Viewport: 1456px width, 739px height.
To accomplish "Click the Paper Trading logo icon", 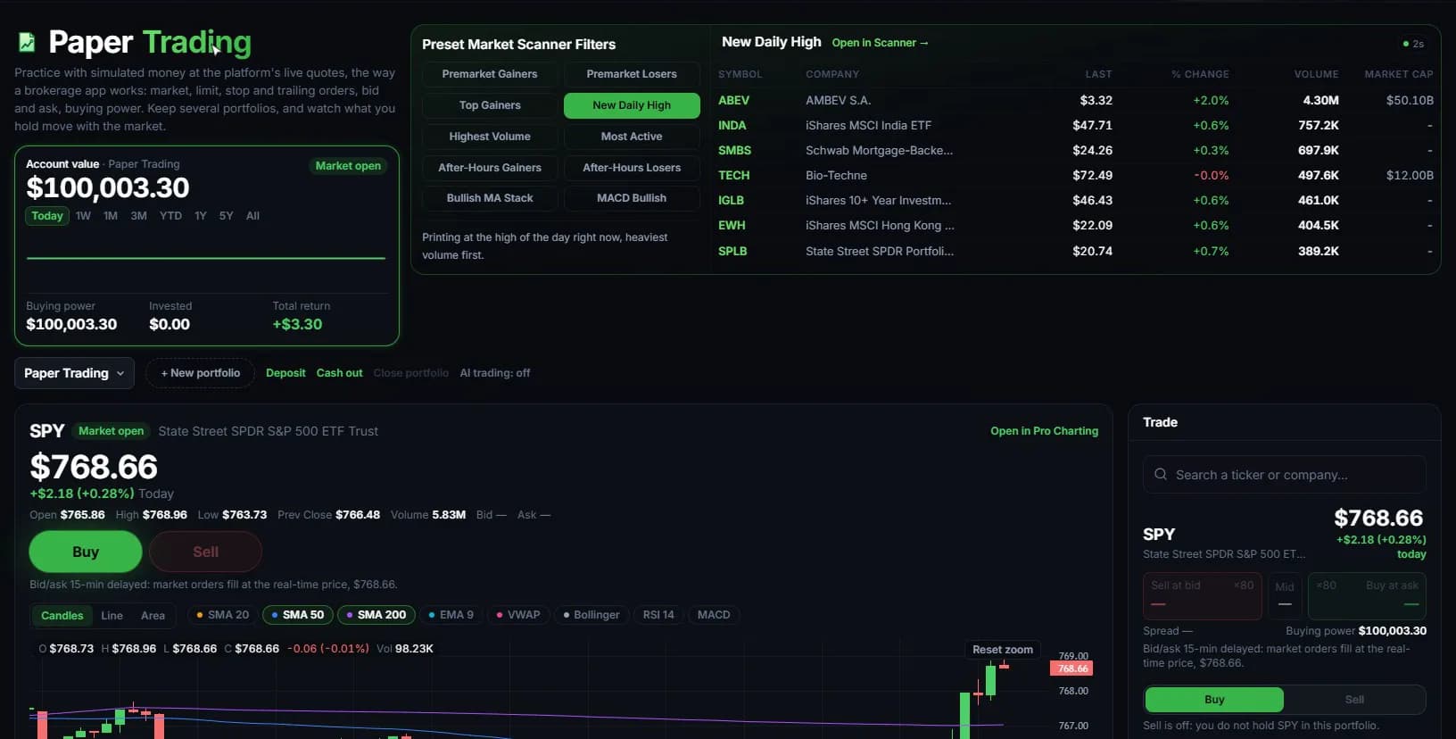I will pos(27,42).
